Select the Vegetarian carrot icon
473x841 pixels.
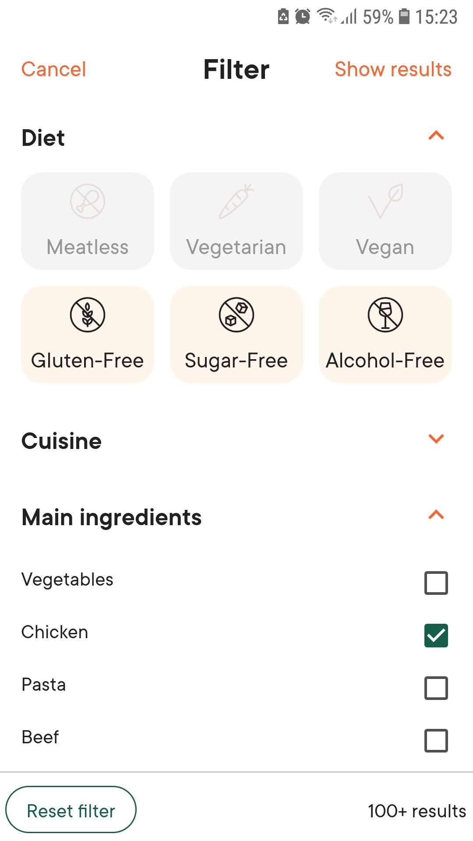pyautogui.click(x=236, y=201)
